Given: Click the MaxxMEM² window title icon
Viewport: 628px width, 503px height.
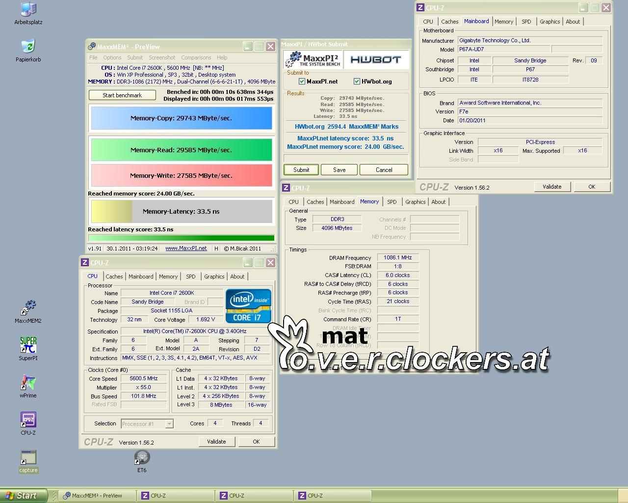Looking at the screenshot, I should [92, 47].
